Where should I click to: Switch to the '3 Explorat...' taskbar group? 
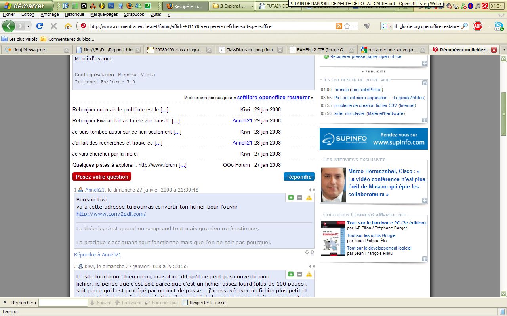pyautogui.click(x=233, y=6)
